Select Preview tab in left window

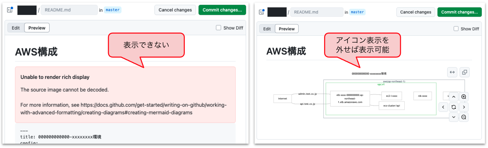(x=37, y=28)
